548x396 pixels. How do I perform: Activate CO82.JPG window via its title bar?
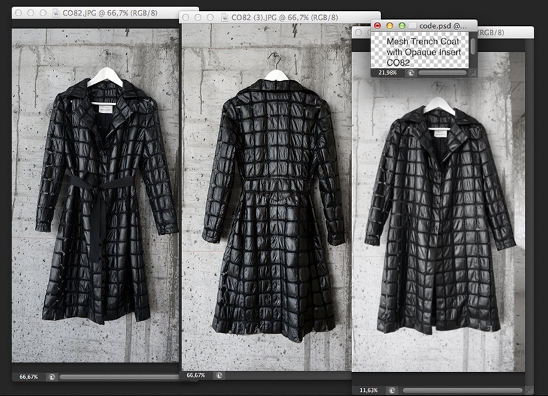click(110, 13)
